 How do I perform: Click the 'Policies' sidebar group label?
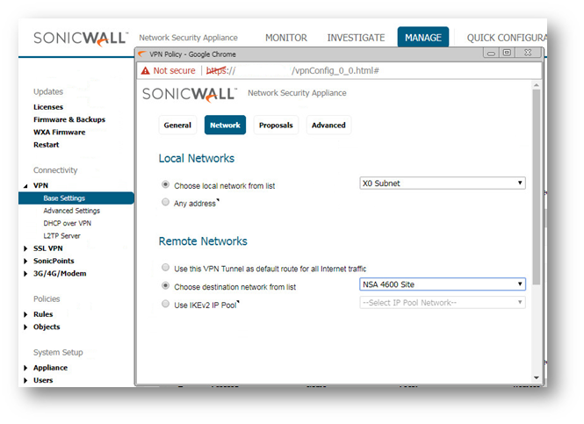[x=47, y=299]
